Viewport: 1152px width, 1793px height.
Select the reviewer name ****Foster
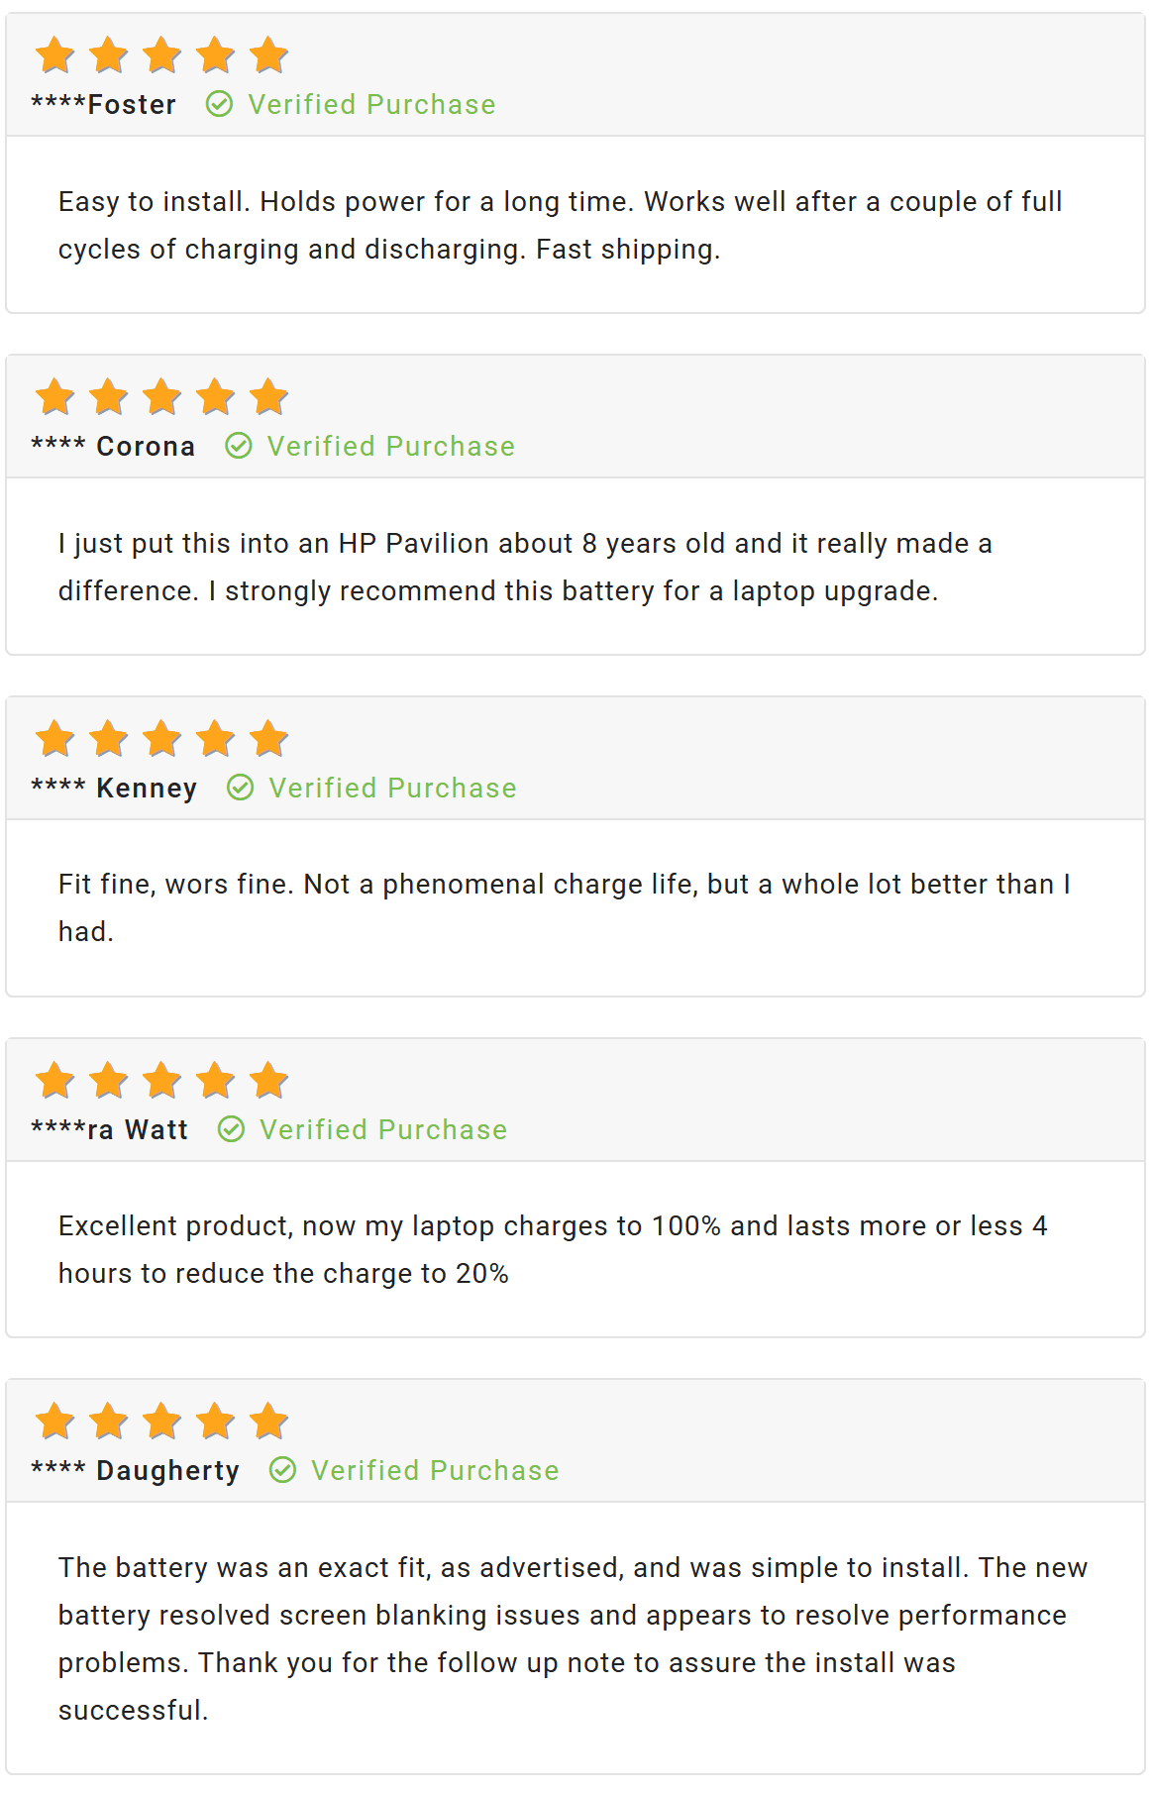pos(104,104)
